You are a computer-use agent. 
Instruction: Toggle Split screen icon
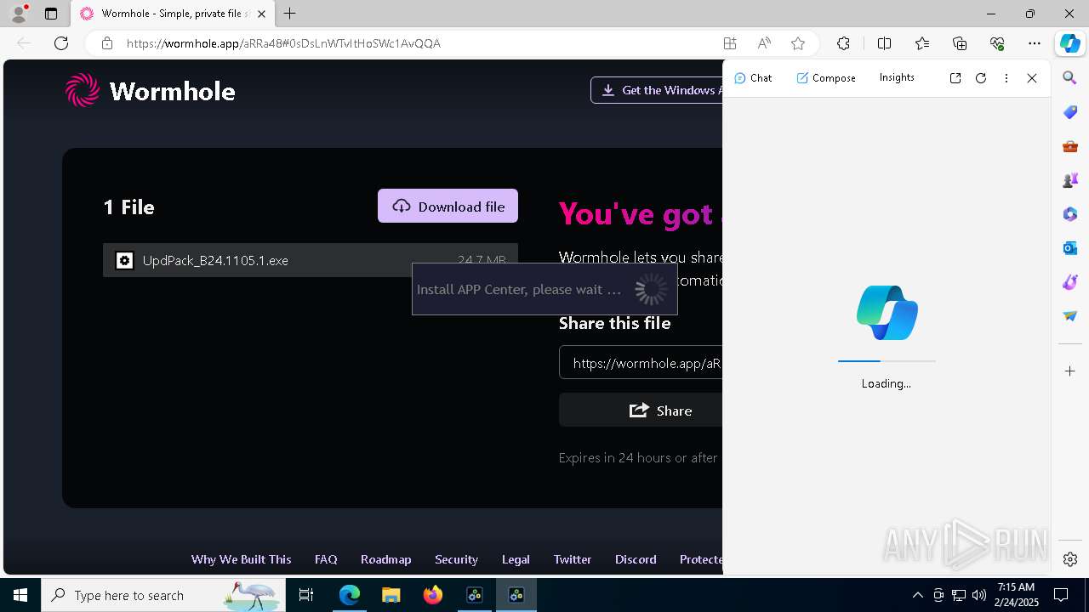click(885, 43)
